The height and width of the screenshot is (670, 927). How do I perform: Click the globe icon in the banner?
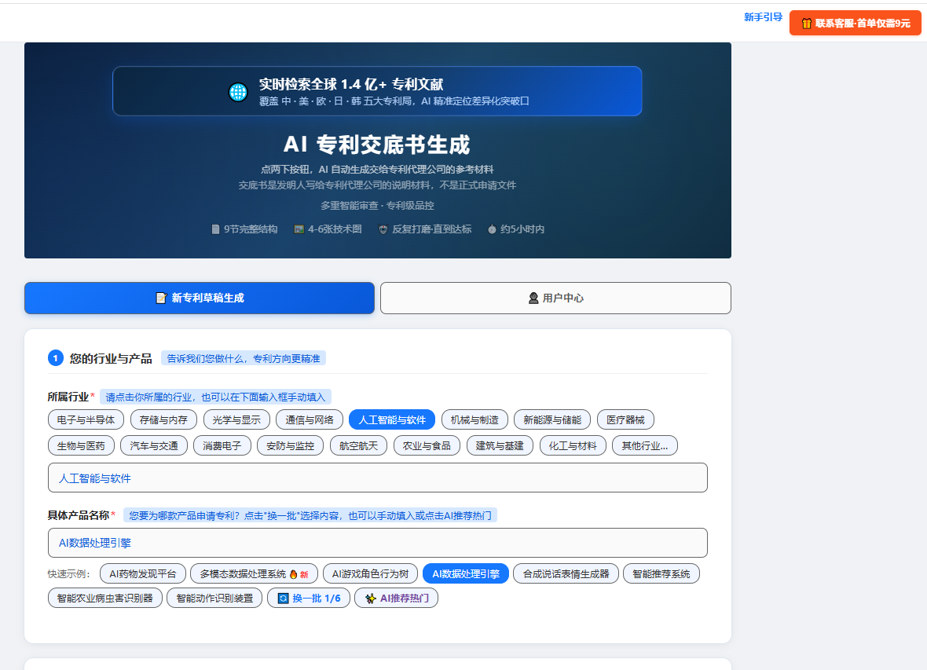238,92
